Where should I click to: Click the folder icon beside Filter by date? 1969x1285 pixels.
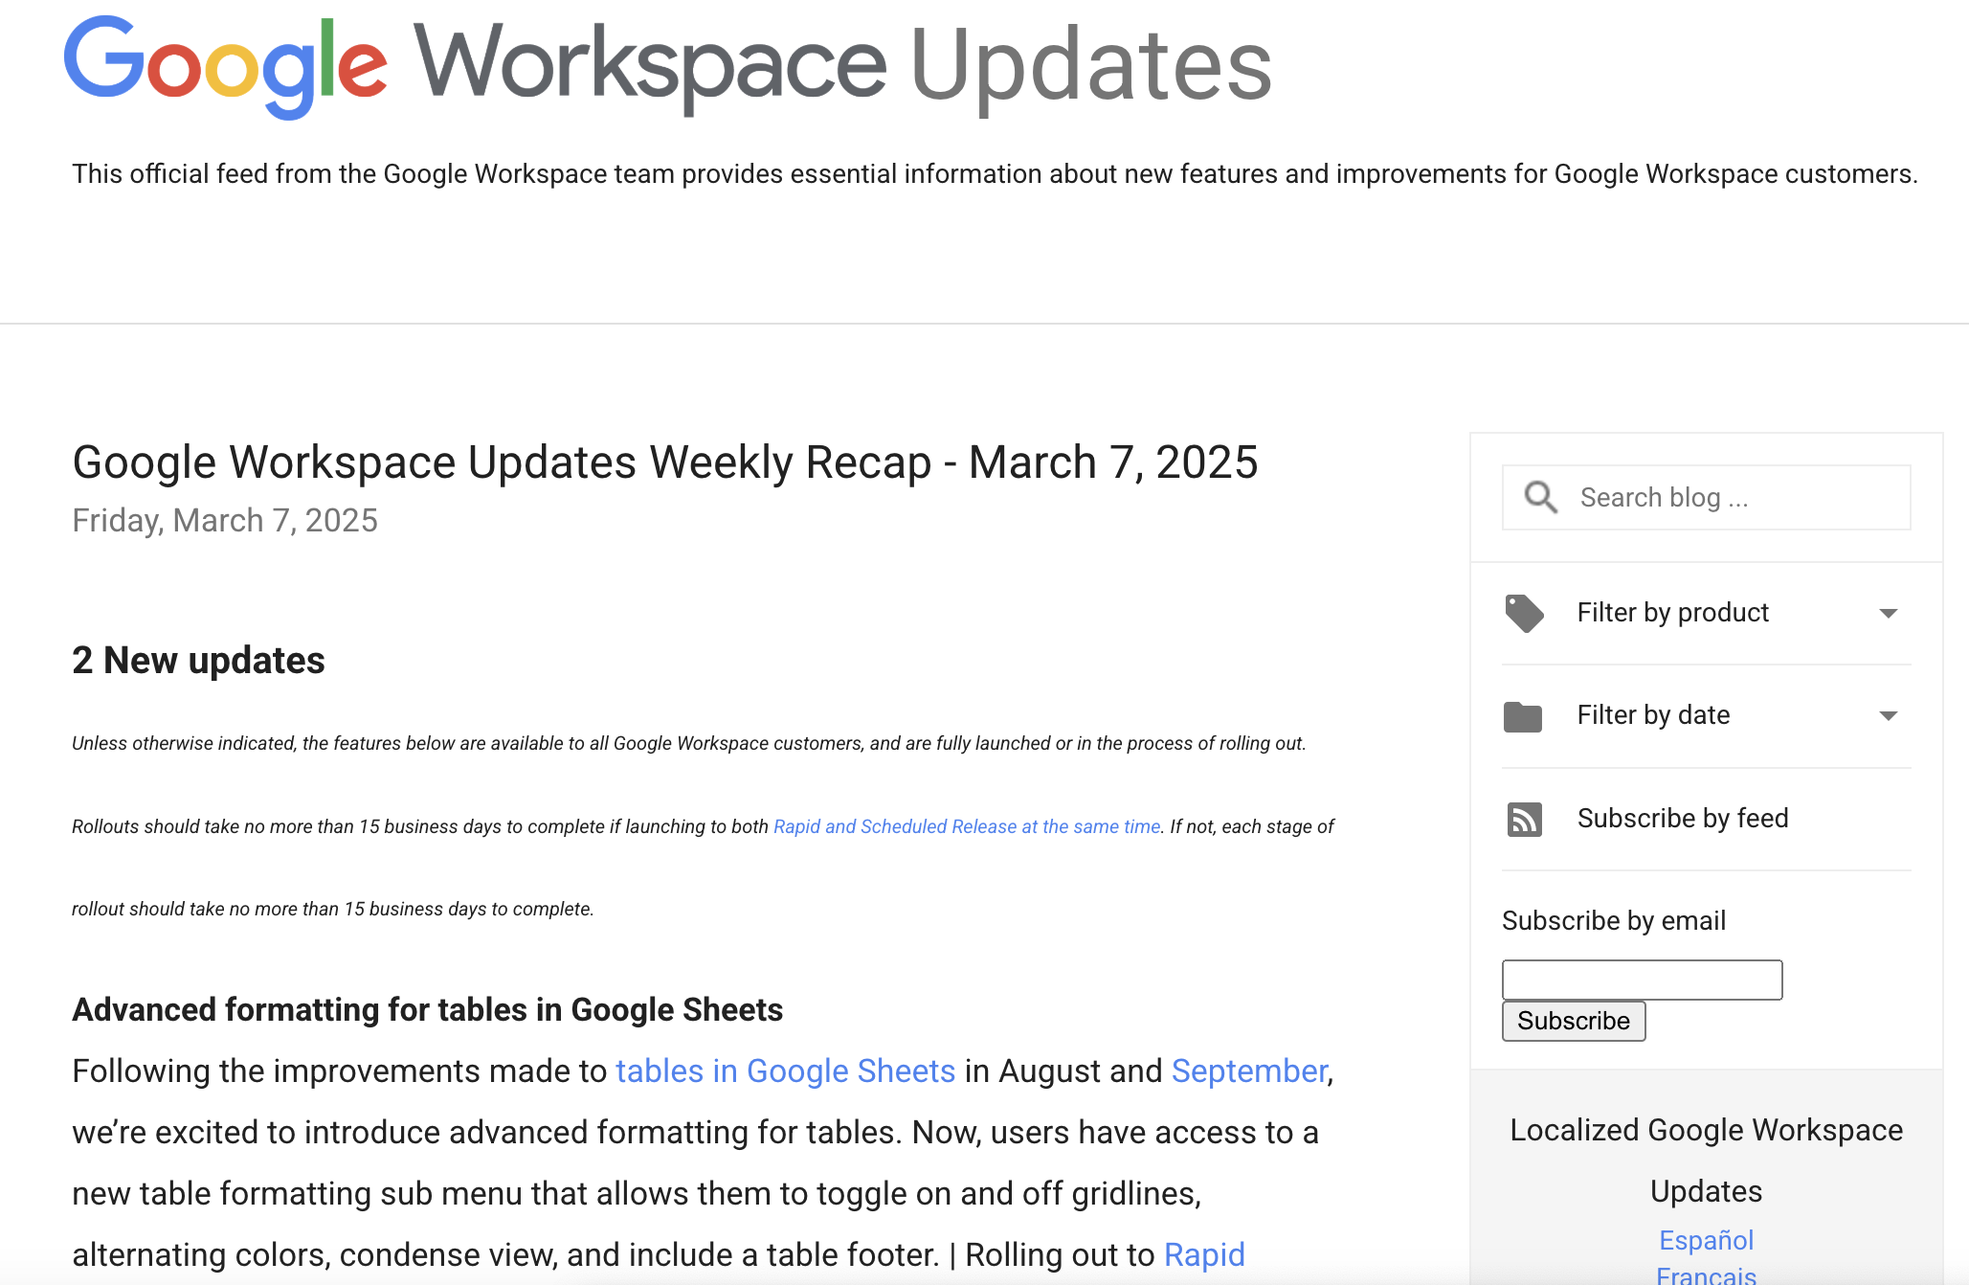1525,716
